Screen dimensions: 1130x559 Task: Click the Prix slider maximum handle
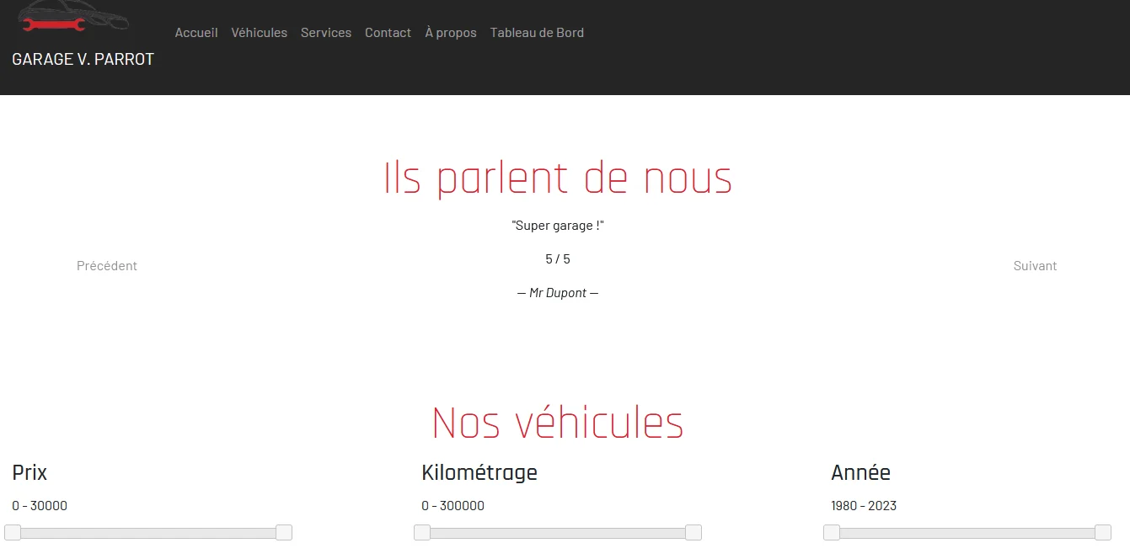(x=284, y=532)
